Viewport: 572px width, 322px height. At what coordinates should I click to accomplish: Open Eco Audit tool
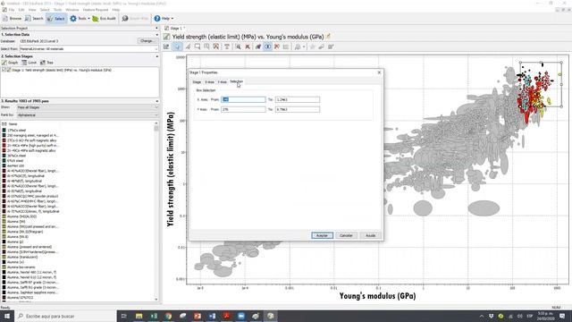(104, 18)
